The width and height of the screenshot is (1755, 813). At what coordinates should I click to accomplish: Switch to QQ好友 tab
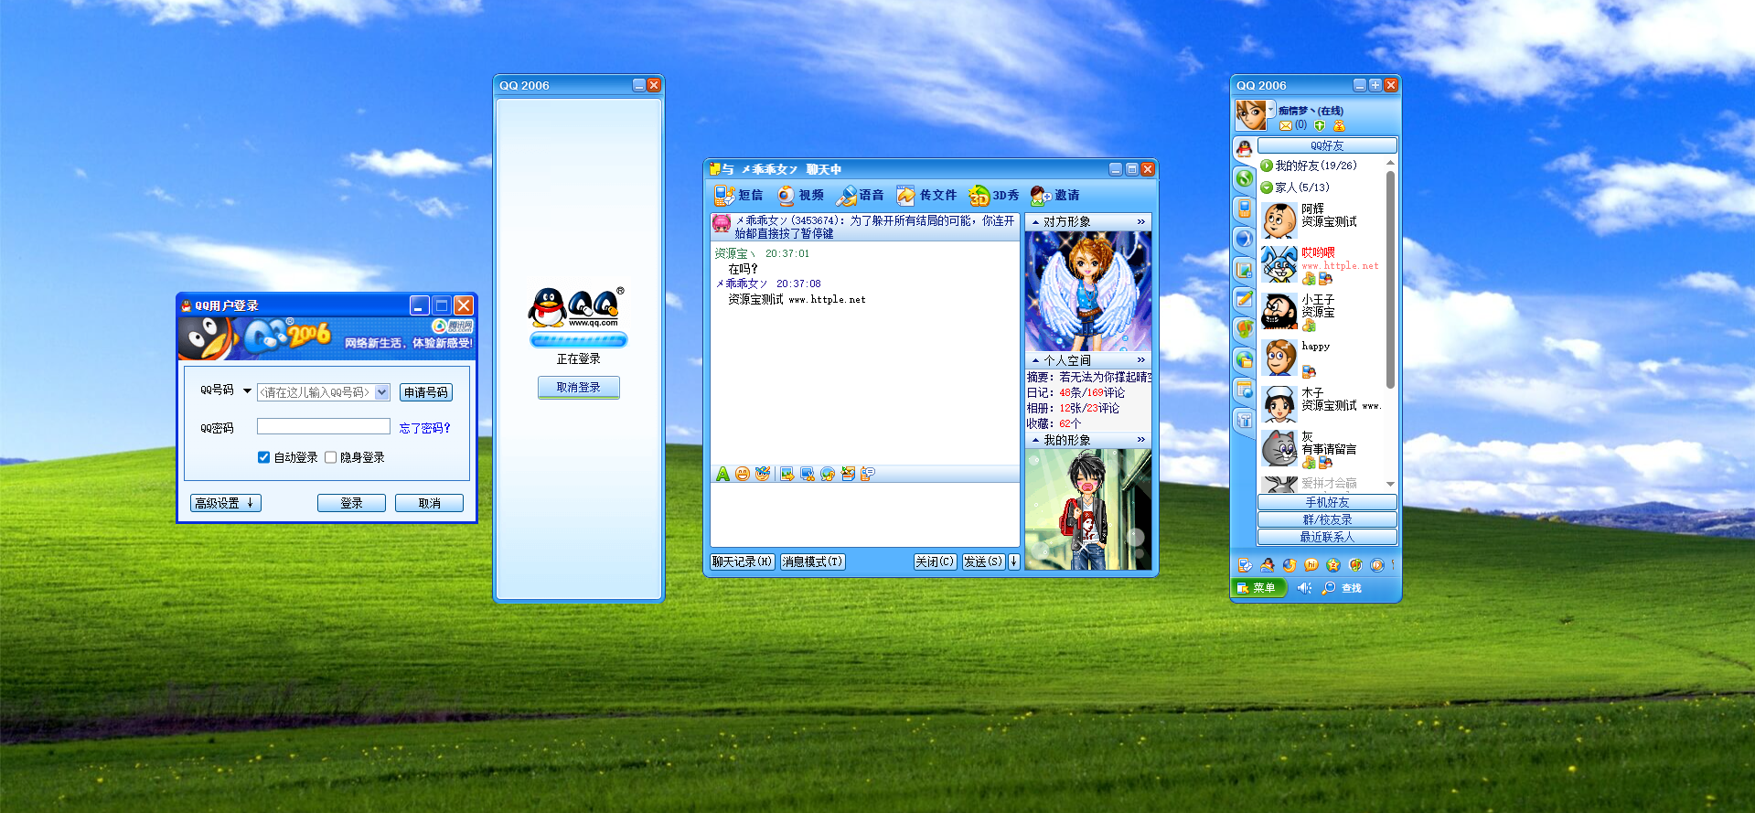click(x=1327, y=145)
